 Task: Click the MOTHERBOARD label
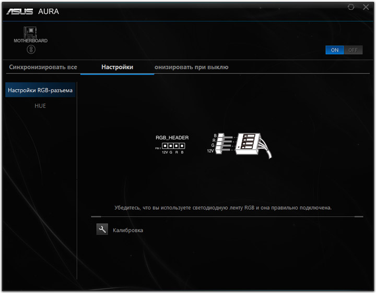[x=31, y=41]
